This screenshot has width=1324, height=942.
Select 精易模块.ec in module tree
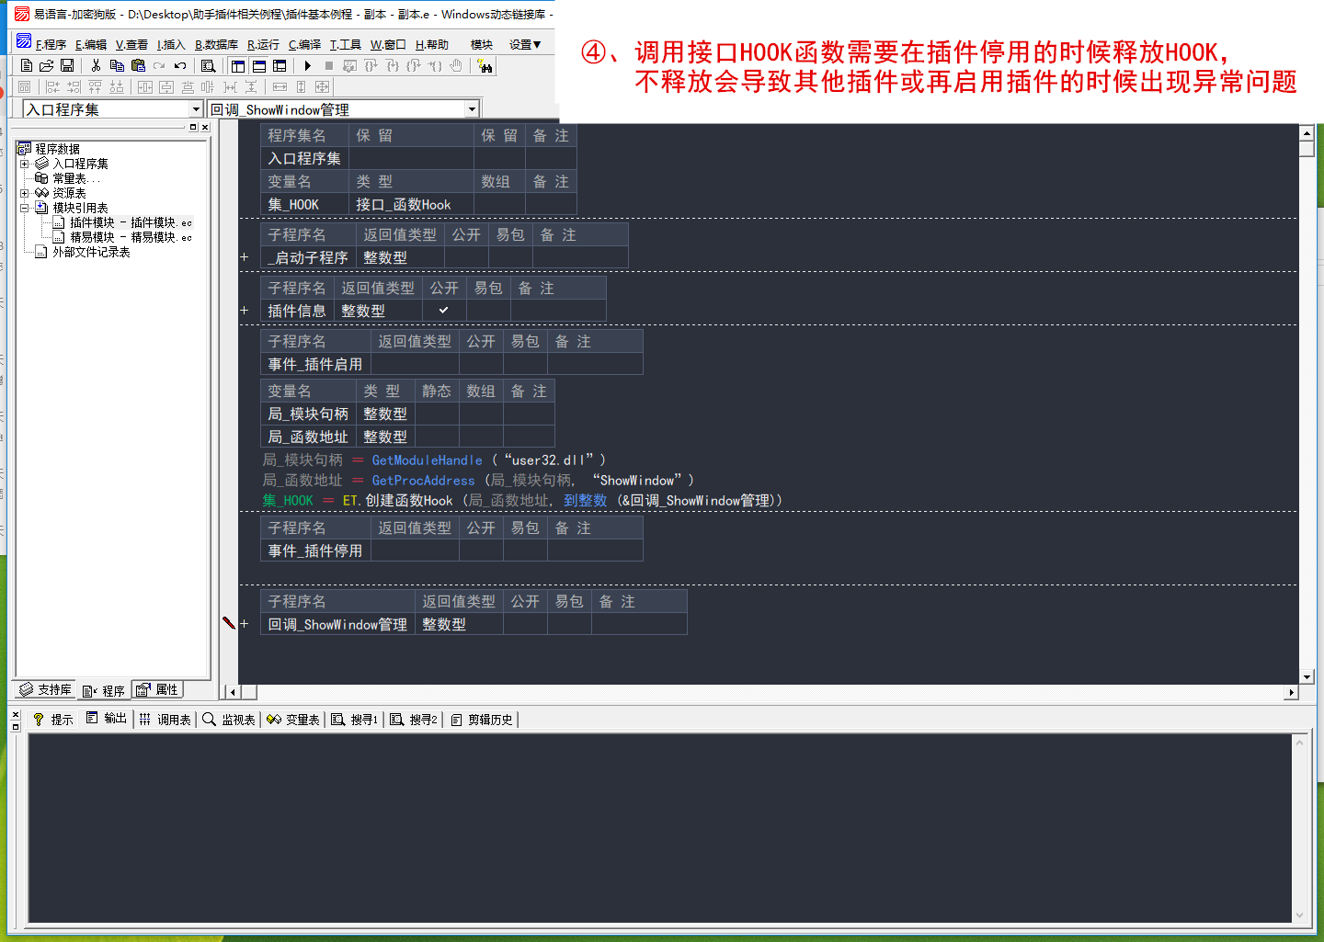coord(131,237)
